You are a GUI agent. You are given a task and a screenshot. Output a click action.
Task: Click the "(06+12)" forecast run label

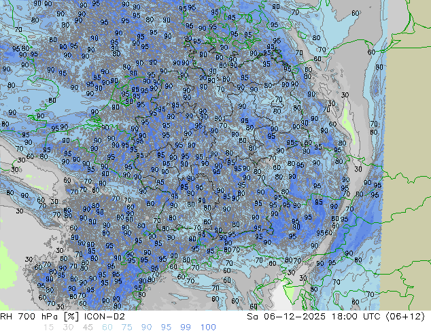click(405, 317)
